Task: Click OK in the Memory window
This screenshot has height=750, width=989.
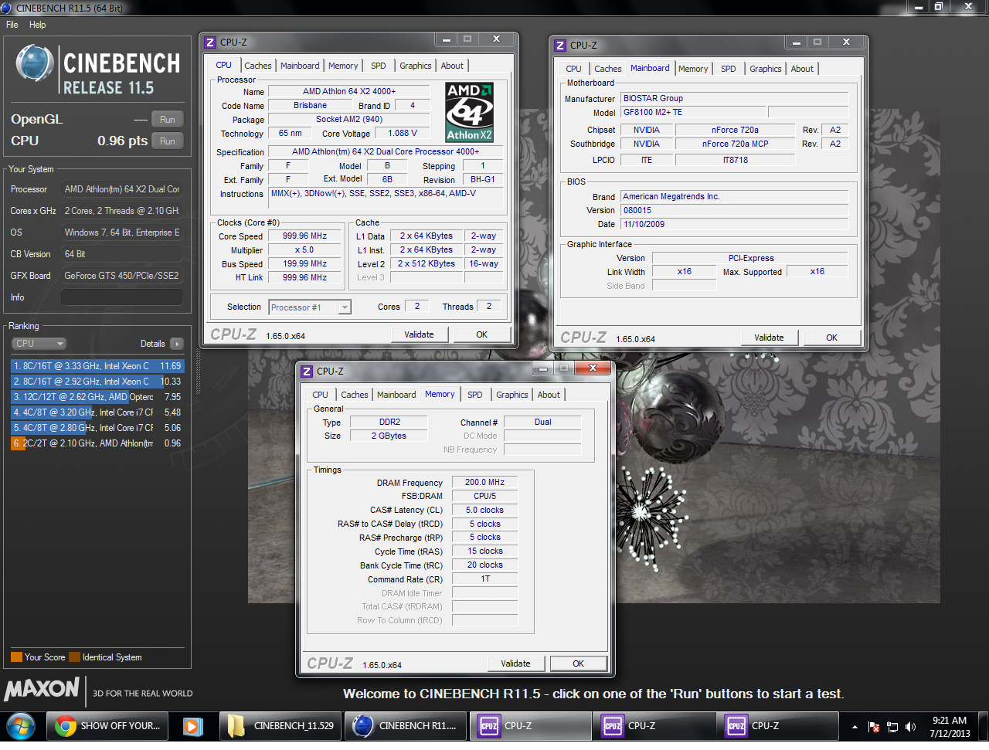Action: [x=579, y=663]
